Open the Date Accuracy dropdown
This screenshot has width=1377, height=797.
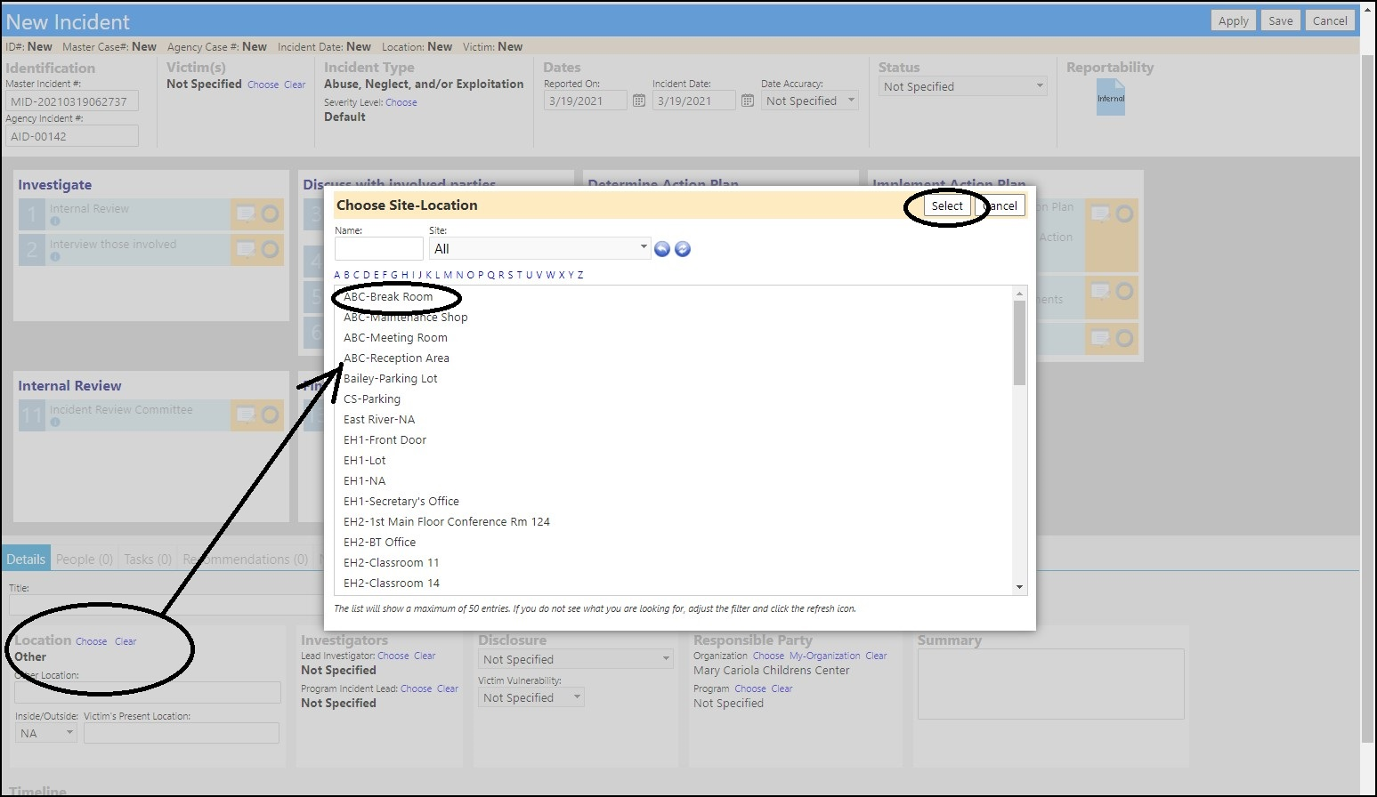[810, 101]
